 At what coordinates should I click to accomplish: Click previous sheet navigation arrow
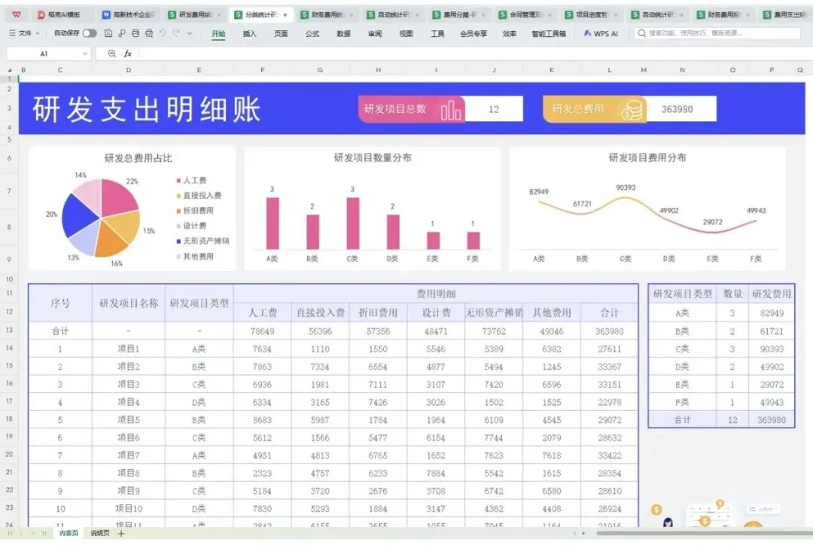coord(21,533)
